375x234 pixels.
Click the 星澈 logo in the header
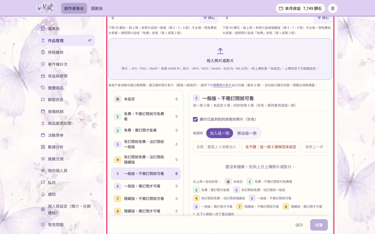pyautogui.click(x=46, y=8)
